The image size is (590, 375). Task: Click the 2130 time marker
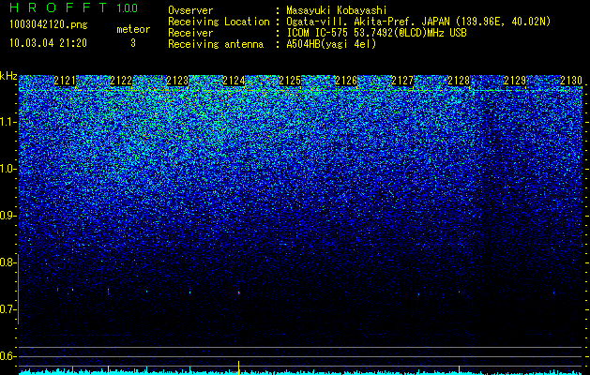click(571, 81)
